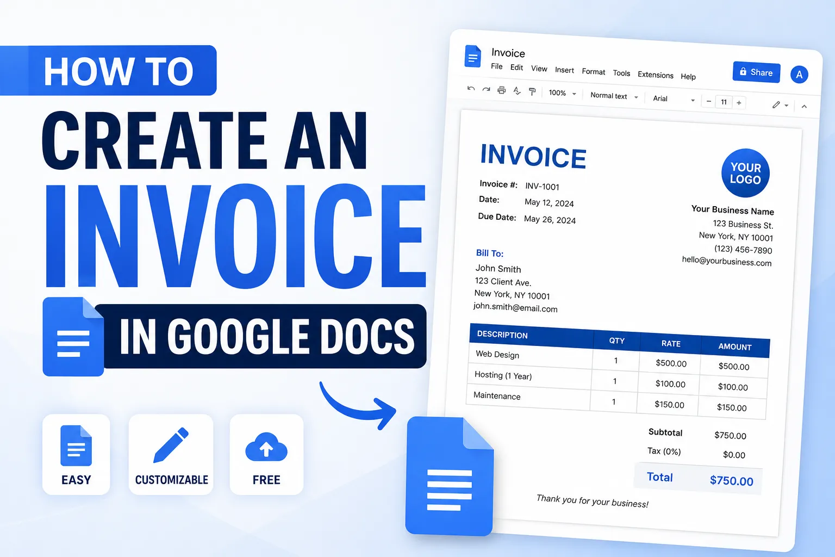This screenshot has width=835, height=557.
Task: Open the Extensions menu
Action: coord(655,75)
